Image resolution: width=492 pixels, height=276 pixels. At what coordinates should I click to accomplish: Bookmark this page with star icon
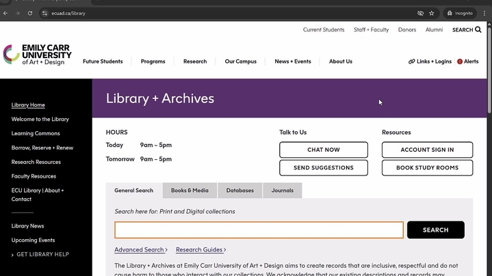432,13
